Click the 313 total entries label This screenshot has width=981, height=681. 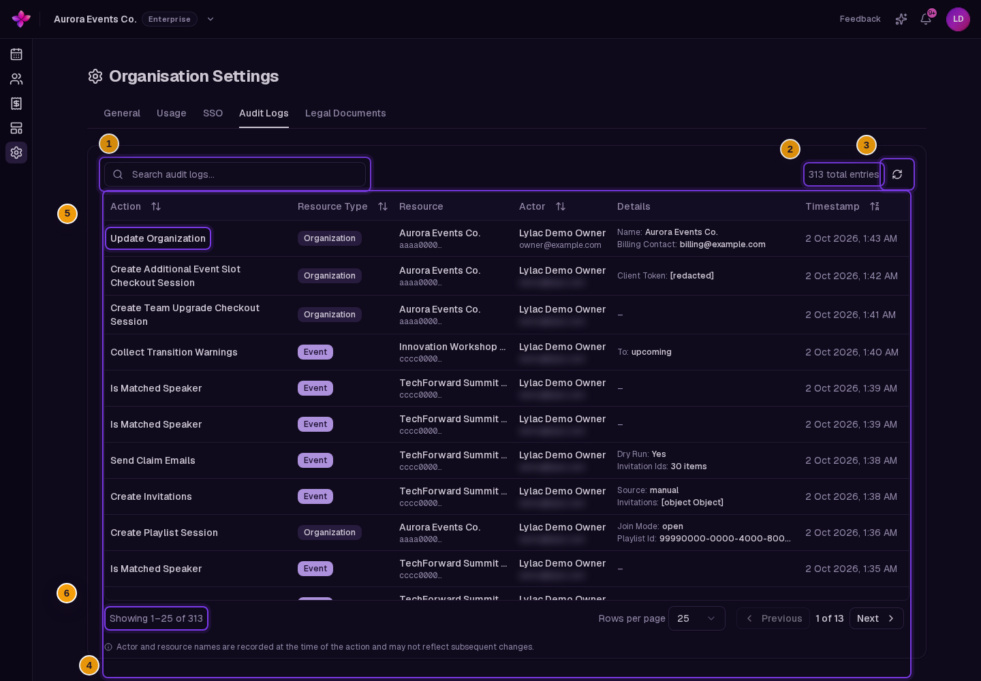[x=843, y=174]
